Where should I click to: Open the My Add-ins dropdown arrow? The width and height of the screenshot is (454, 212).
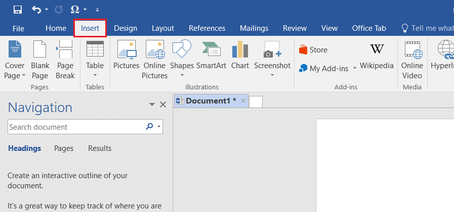tap(355, 68)
